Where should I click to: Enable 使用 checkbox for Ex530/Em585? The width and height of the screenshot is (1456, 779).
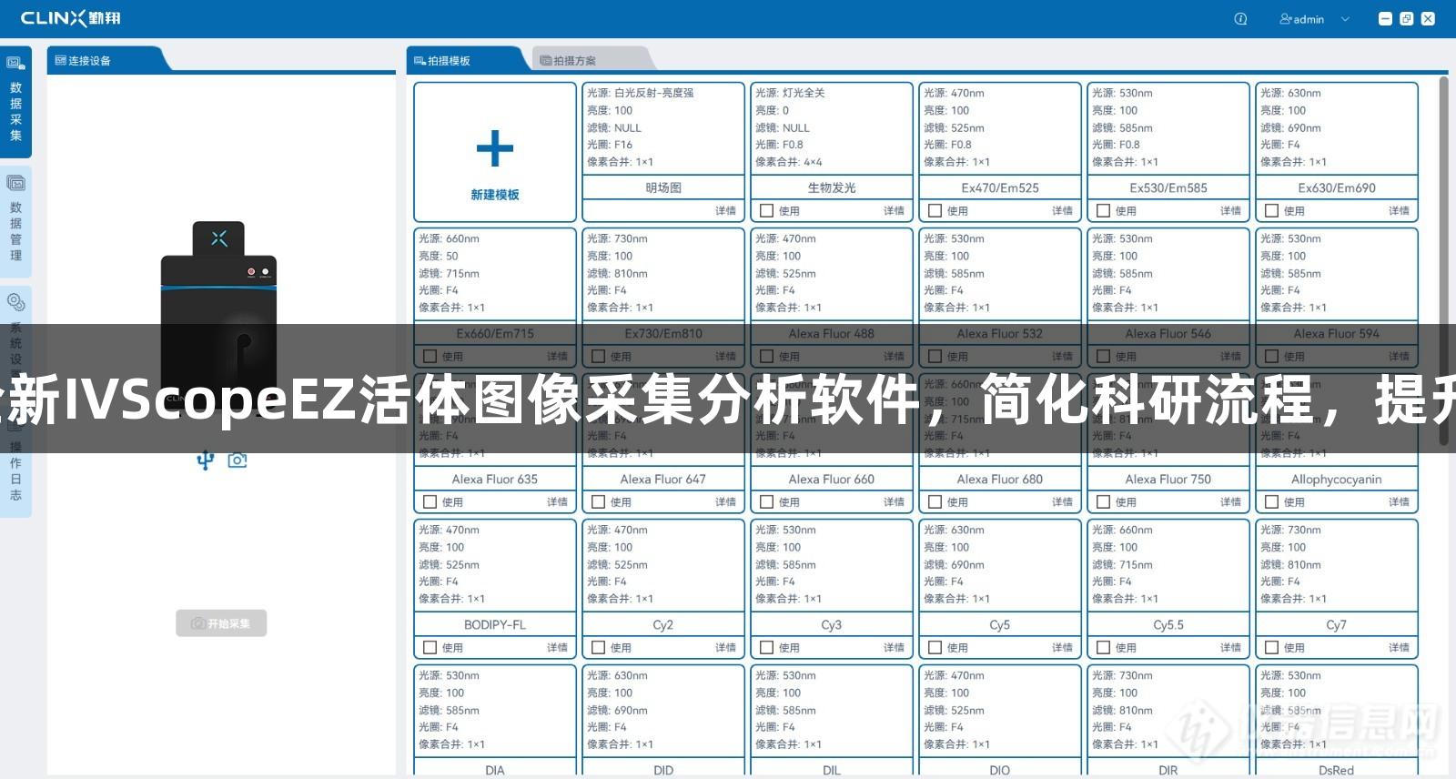pyautogui.click(x=1103, y=211)
